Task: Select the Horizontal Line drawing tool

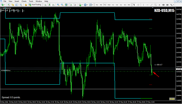Action: [x=147, y=5]
